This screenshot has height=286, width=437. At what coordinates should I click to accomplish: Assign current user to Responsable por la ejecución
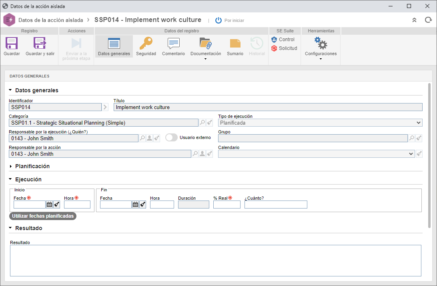pyautogui.click(x=149, y=138)
